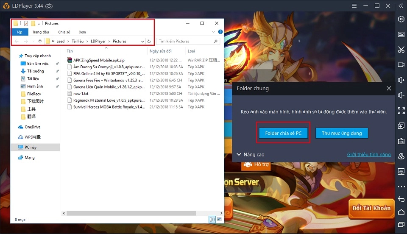Click the scissors screenshot icon
The height and width of the screenshot is (234, 407).
[x=401, y=50]
